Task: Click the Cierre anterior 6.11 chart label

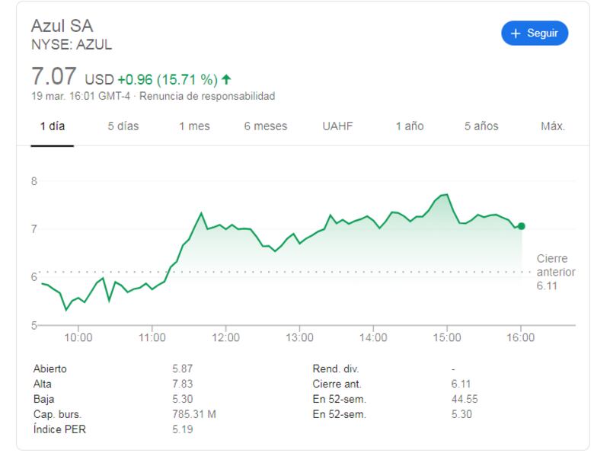Action: 555,272
